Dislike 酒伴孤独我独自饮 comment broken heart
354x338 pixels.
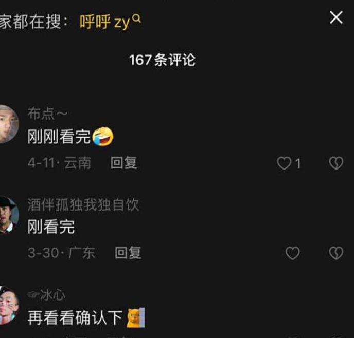coord(336,253)
